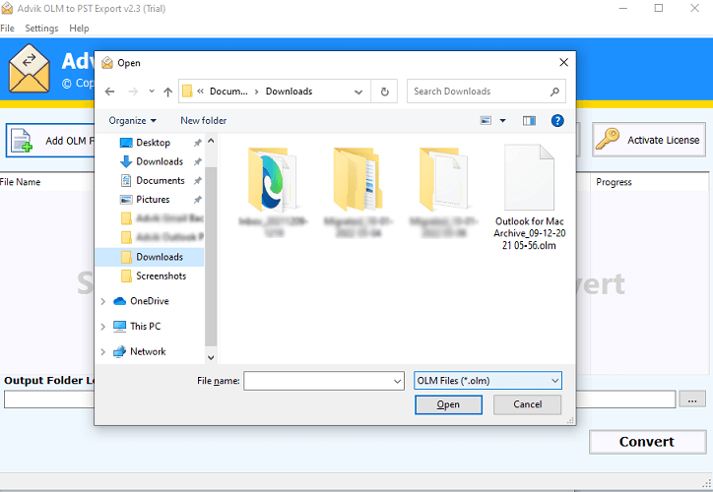Viewport: 713px width, 492px height.
Task: Open help with question mark icon
Action: coord(557,120)
